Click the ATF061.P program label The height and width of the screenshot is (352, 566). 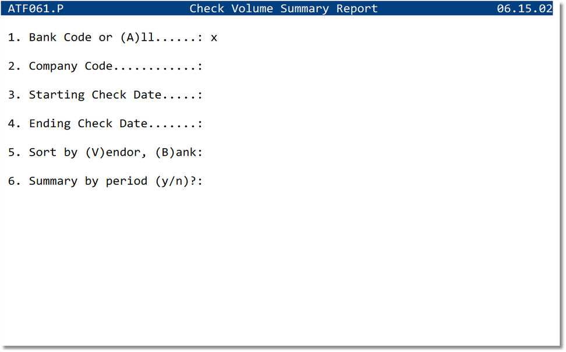[35, 8]
